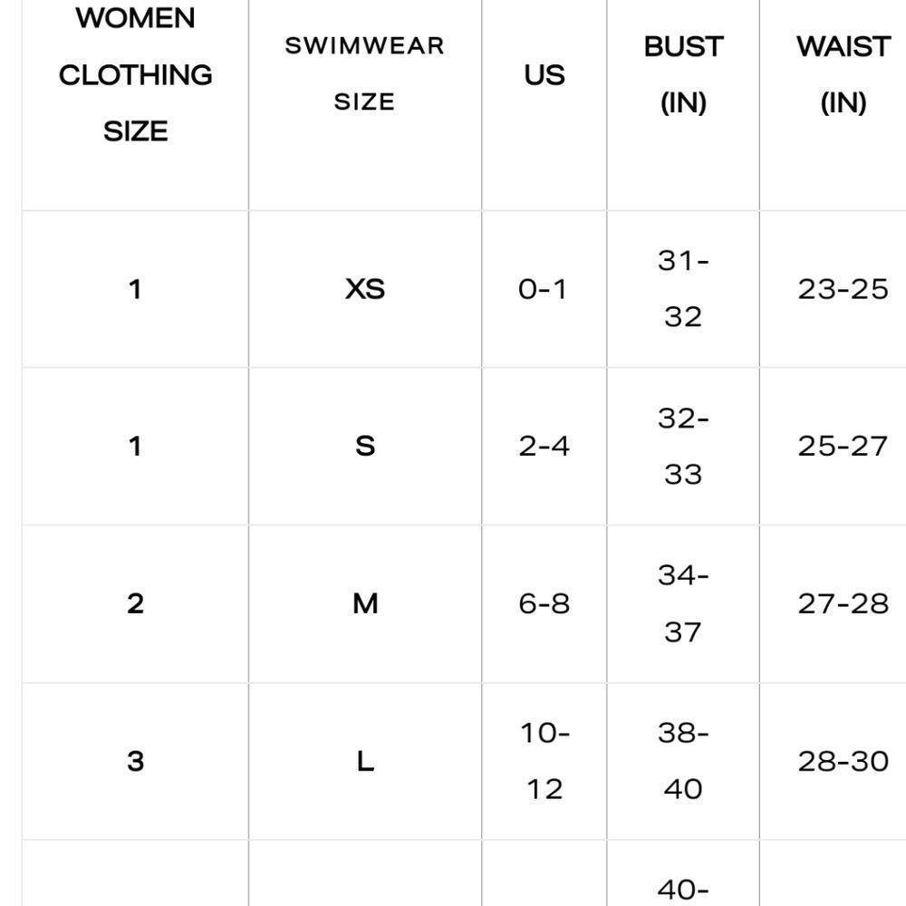Viewport: 906px width, 906px height.
Task: Select the 25-27 waist measurement cell
Action: point(843,446)
